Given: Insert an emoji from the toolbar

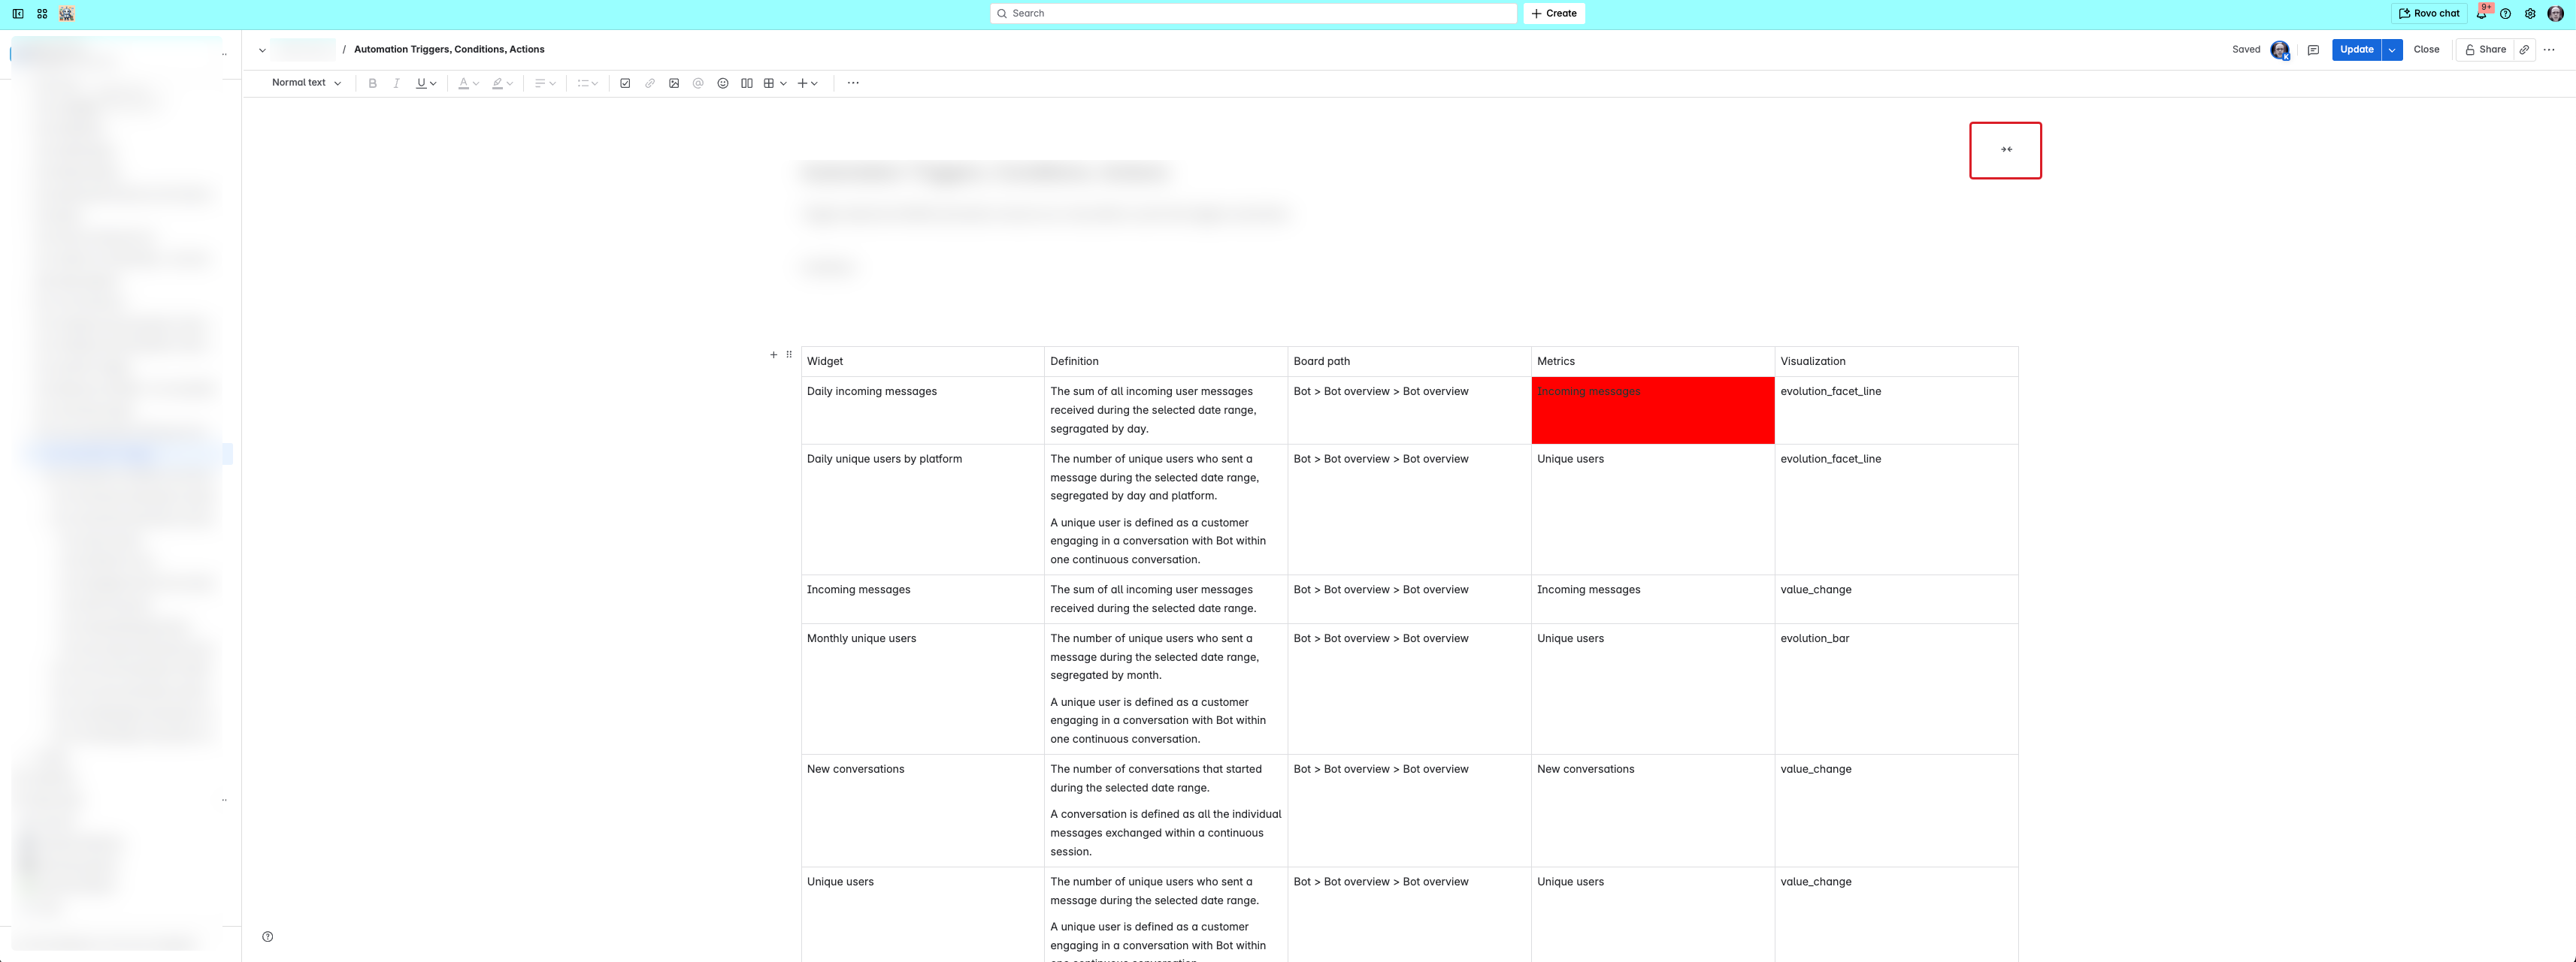Looking at the screenshot, I should point(723,83).
